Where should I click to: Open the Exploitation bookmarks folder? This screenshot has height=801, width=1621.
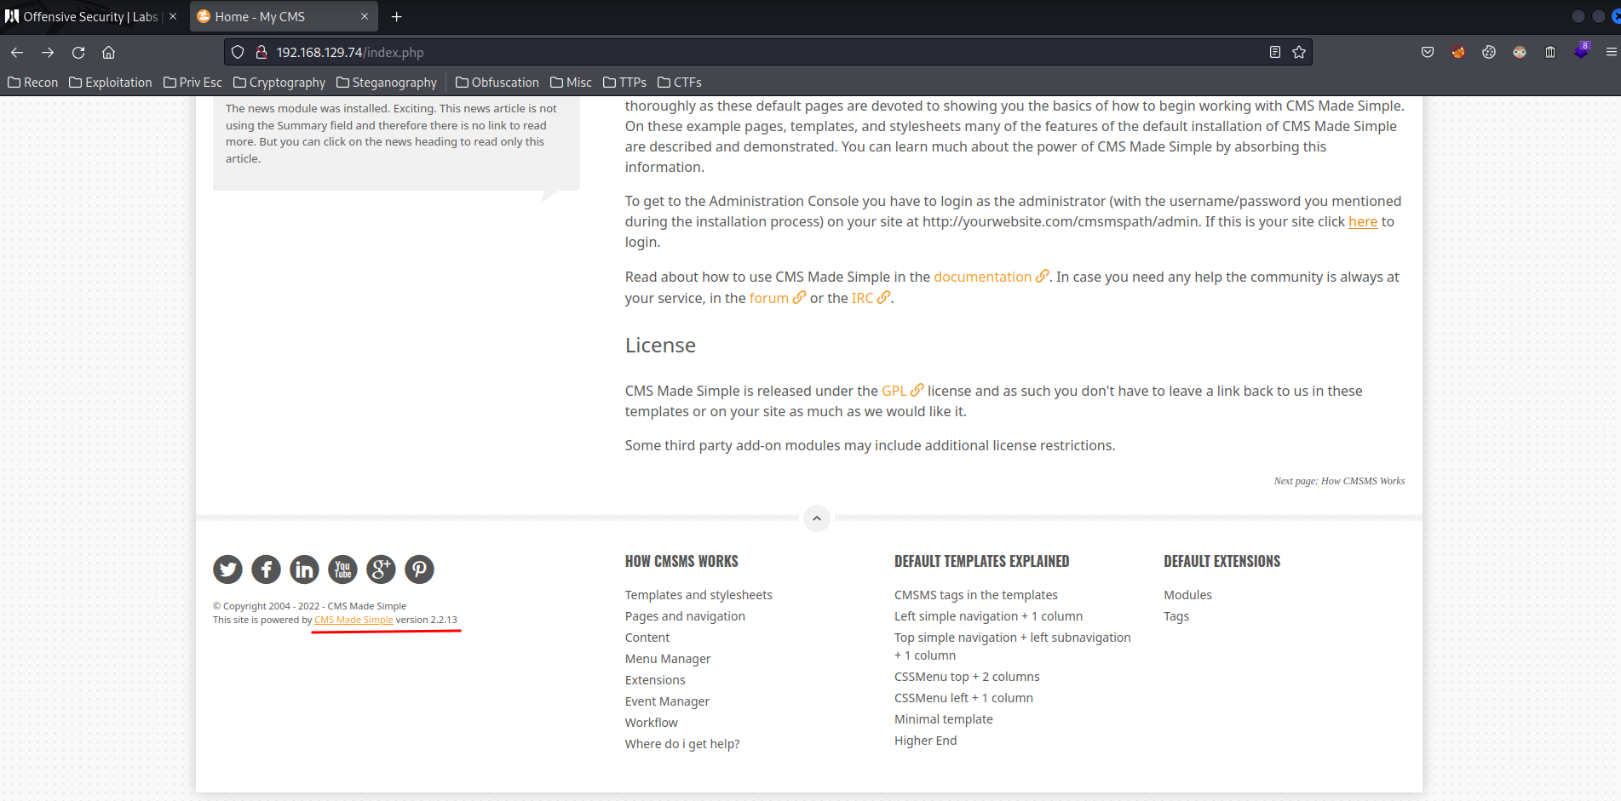[111, 83]
